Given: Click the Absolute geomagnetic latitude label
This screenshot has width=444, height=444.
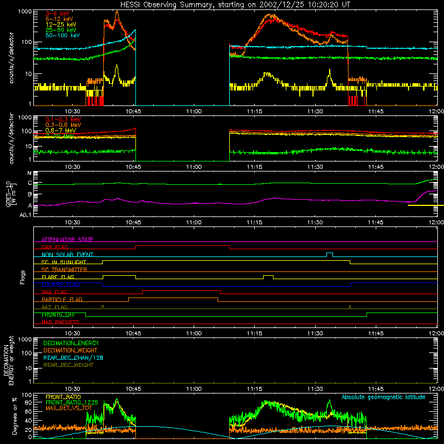Looking at the screenshot, I should (384, 397).
